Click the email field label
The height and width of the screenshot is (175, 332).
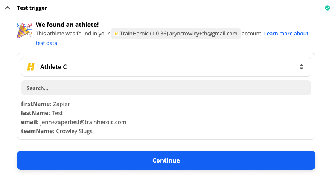point(30,122)
